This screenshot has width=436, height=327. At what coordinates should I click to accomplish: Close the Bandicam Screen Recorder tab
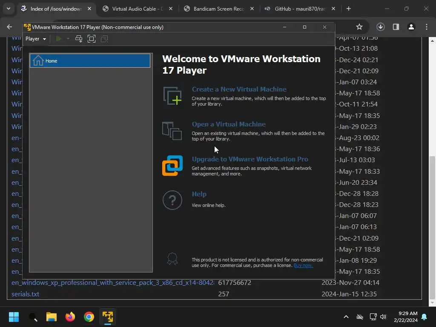[x=252, y=9]
